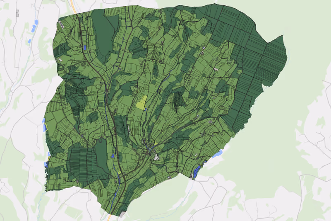Select the gray striped rectangle parcel in the northwest corner

coord(61,24)
